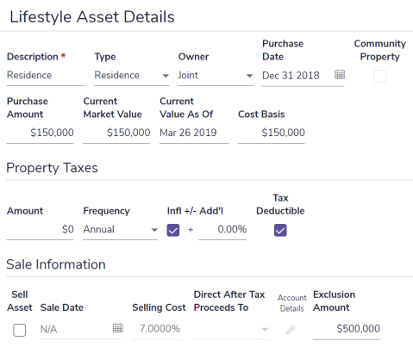413x347 pixels.
Task: Edit the Current Value As Of date
Action: pyautogui.click(x=194, y=133)
